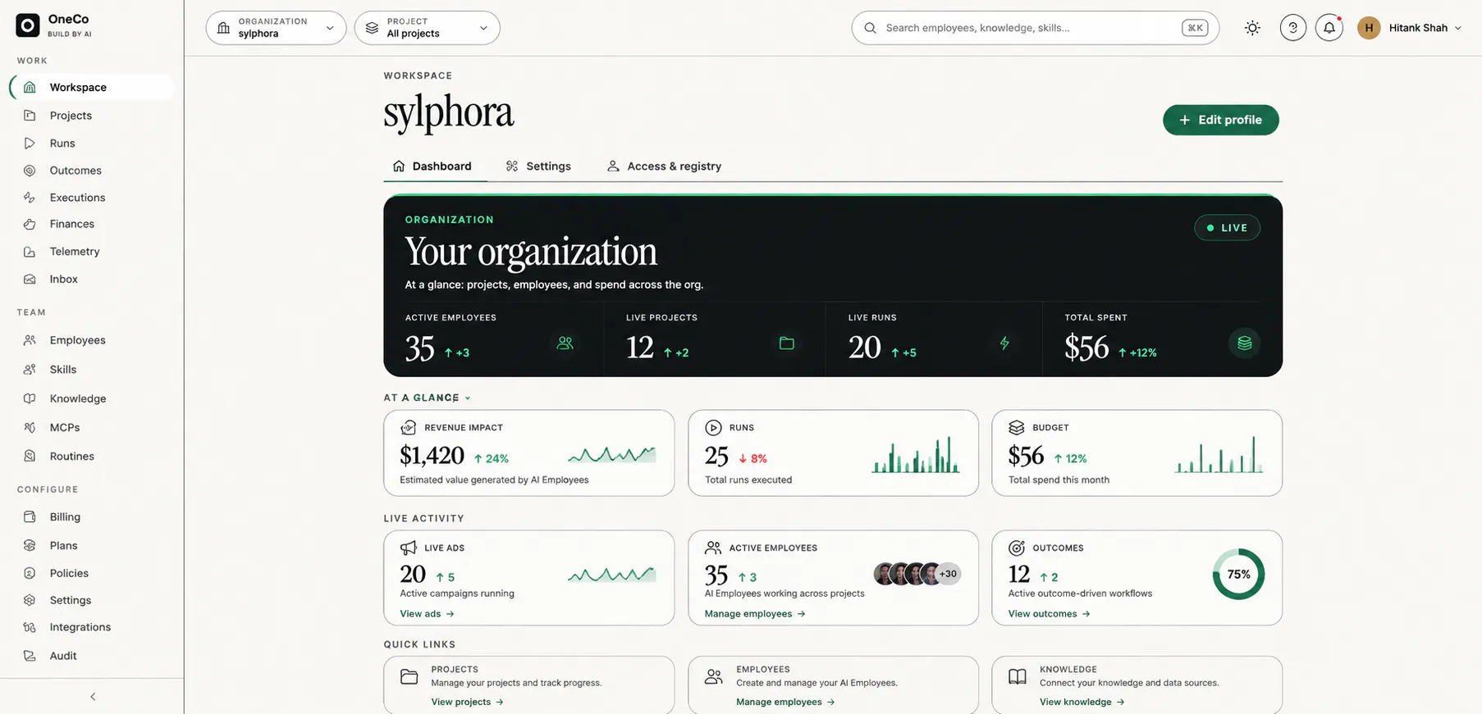Expand the At a Glance section chevron
This screenshot has height=714, width=1482.
pos(468,398)
